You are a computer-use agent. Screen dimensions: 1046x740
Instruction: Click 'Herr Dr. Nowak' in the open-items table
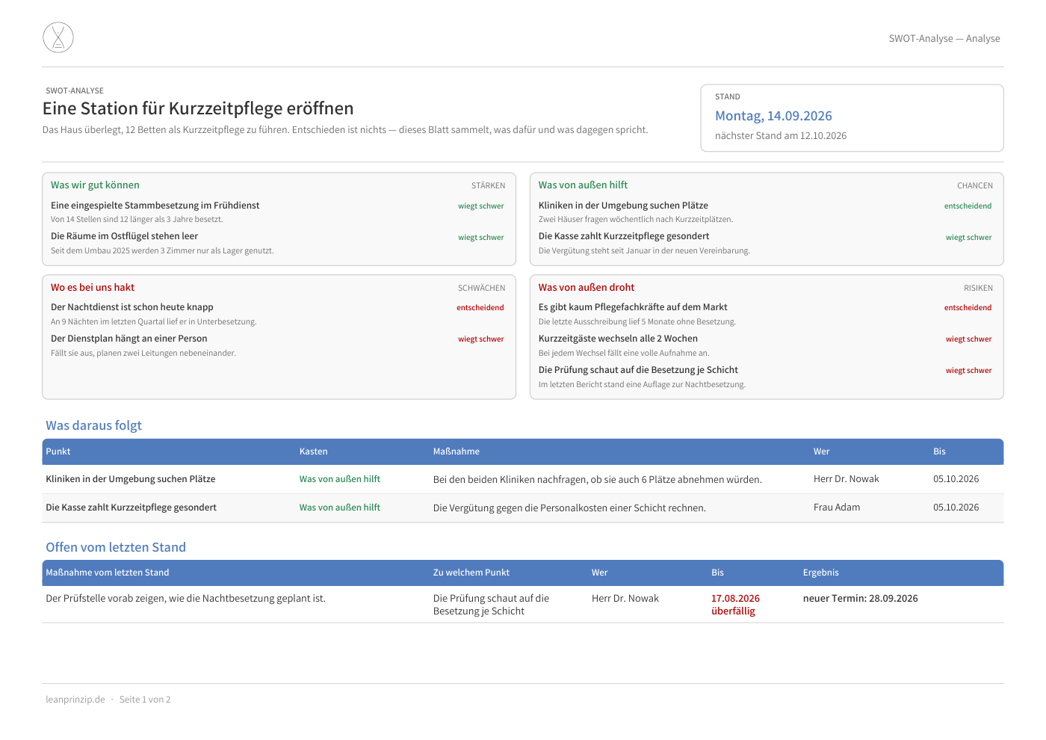(x=625, y=599)
